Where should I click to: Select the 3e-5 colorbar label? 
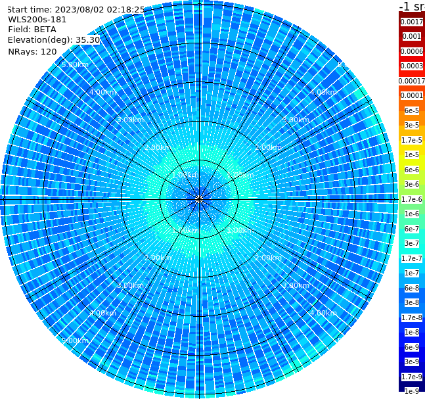pos(412,125)
